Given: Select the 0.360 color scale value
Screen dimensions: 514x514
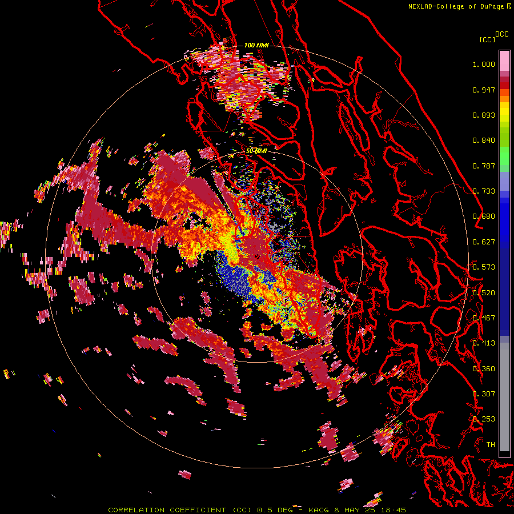Looking at the screenshot, I should tap(484, 368).
